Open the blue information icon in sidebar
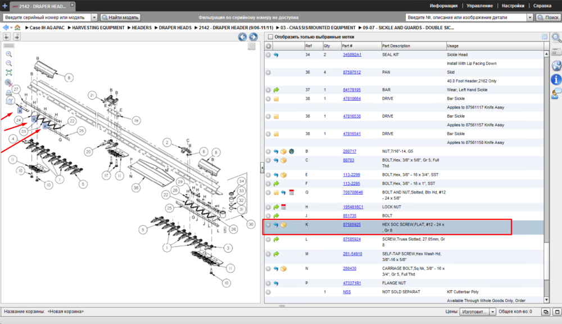The image size is (562, 324). pyautogui.click(x=556, y=79)
